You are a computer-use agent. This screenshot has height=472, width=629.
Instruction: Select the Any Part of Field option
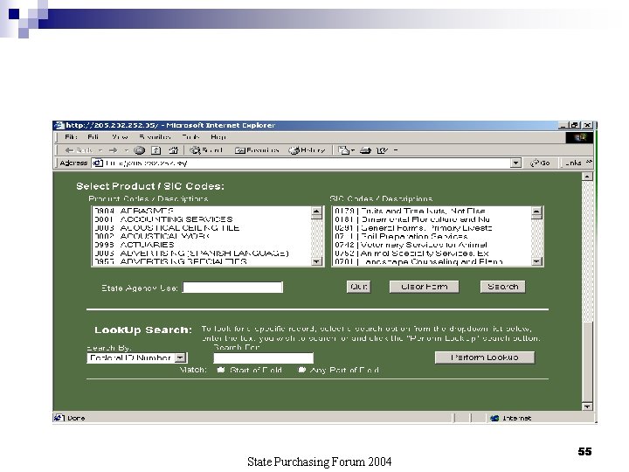[x=301, y=370]
